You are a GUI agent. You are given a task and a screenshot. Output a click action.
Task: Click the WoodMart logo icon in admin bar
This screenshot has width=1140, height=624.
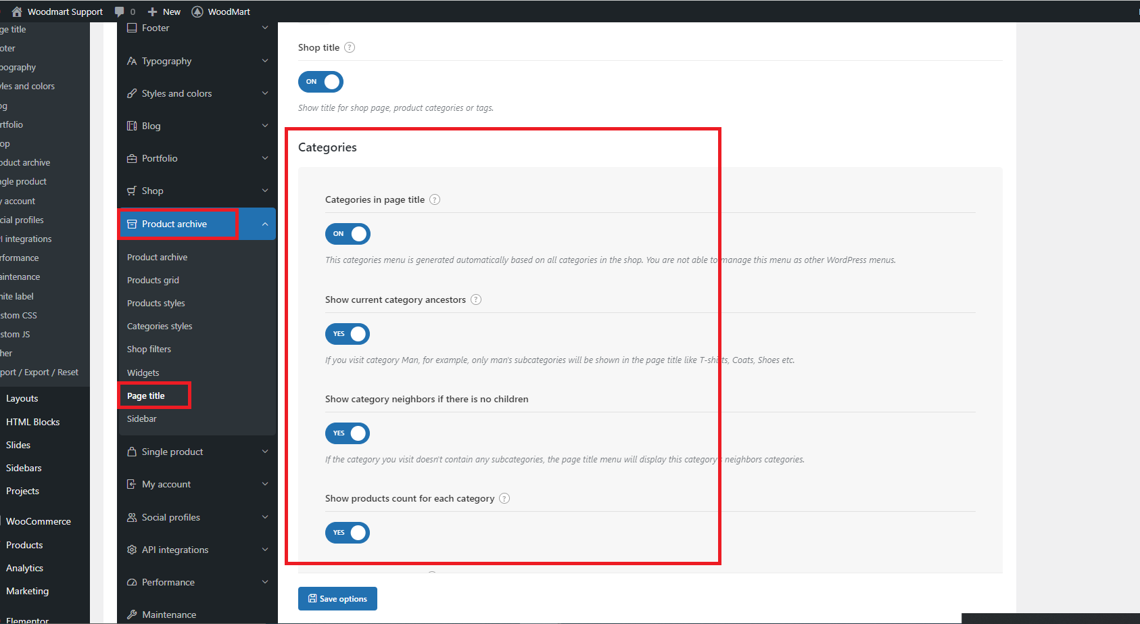pos(197,11)
